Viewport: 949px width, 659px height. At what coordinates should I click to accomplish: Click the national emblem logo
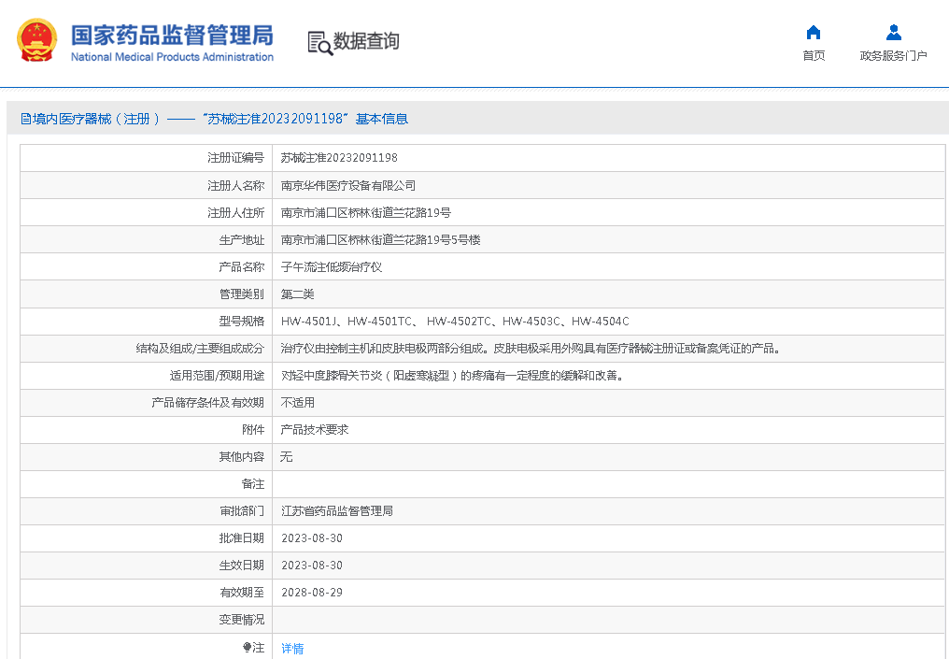click(x=37, y=41)
